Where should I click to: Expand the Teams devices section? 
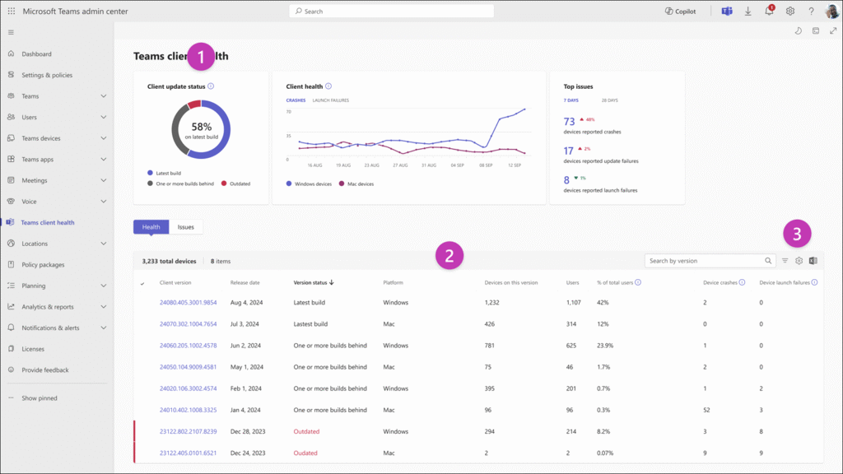[103, 138]
